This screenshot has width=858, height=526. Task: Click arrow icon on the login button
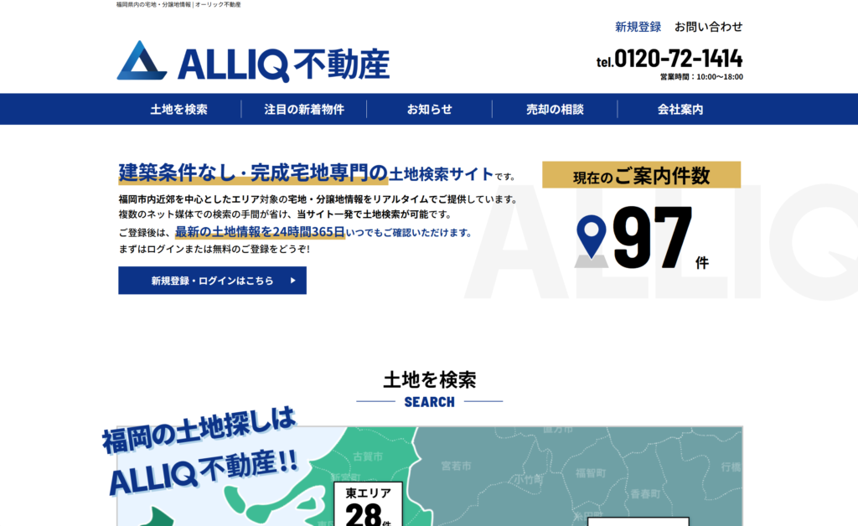pos(292,281)
